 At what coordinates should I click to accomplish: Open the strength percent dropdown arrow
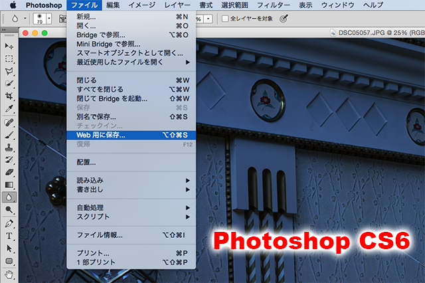click(208, 19)
